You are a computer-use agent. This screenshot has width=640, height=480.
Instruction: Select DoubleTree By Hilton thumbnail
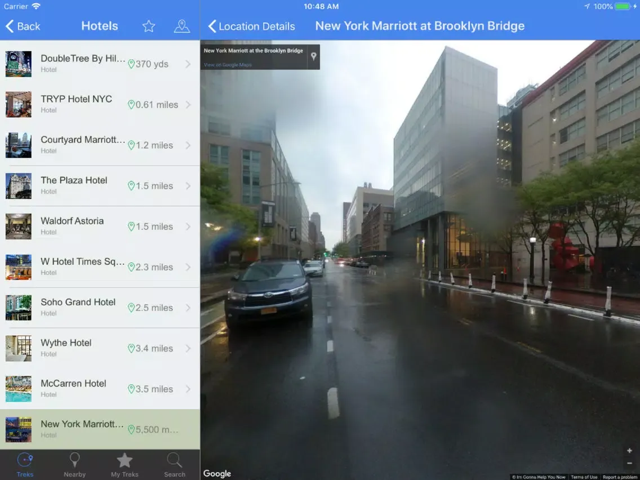19,64
